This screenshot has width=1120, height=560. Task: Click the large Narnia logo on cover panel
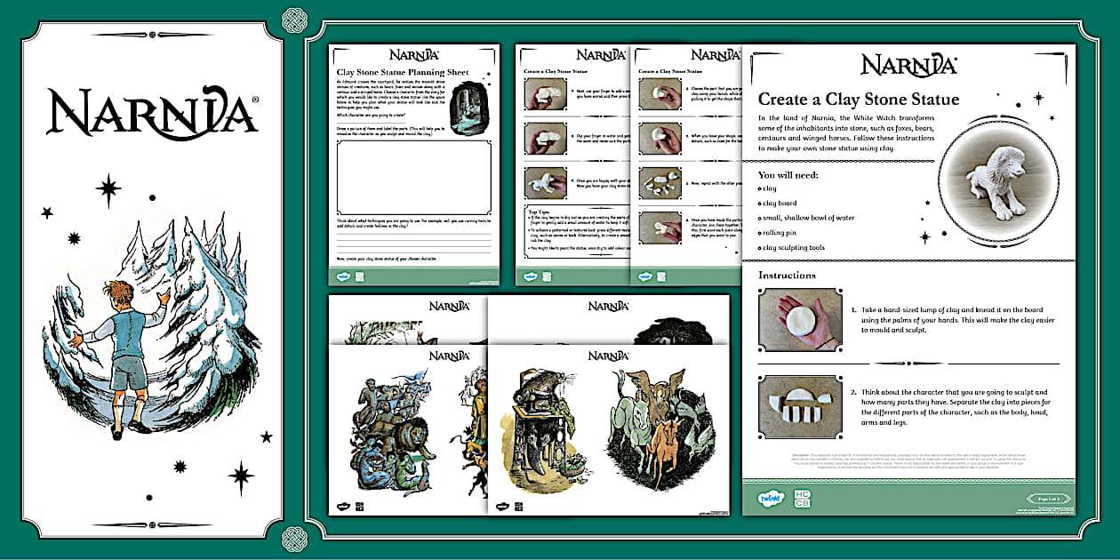click(x=153, y=114)
